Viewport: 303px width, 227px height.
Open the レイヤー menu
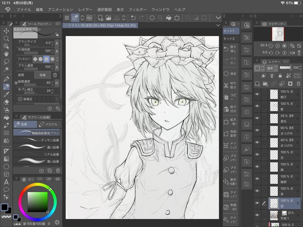coord(85,9)
